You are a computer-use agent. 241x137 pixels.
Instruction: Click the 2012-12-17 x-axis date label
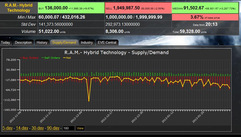tap(107, 117)
